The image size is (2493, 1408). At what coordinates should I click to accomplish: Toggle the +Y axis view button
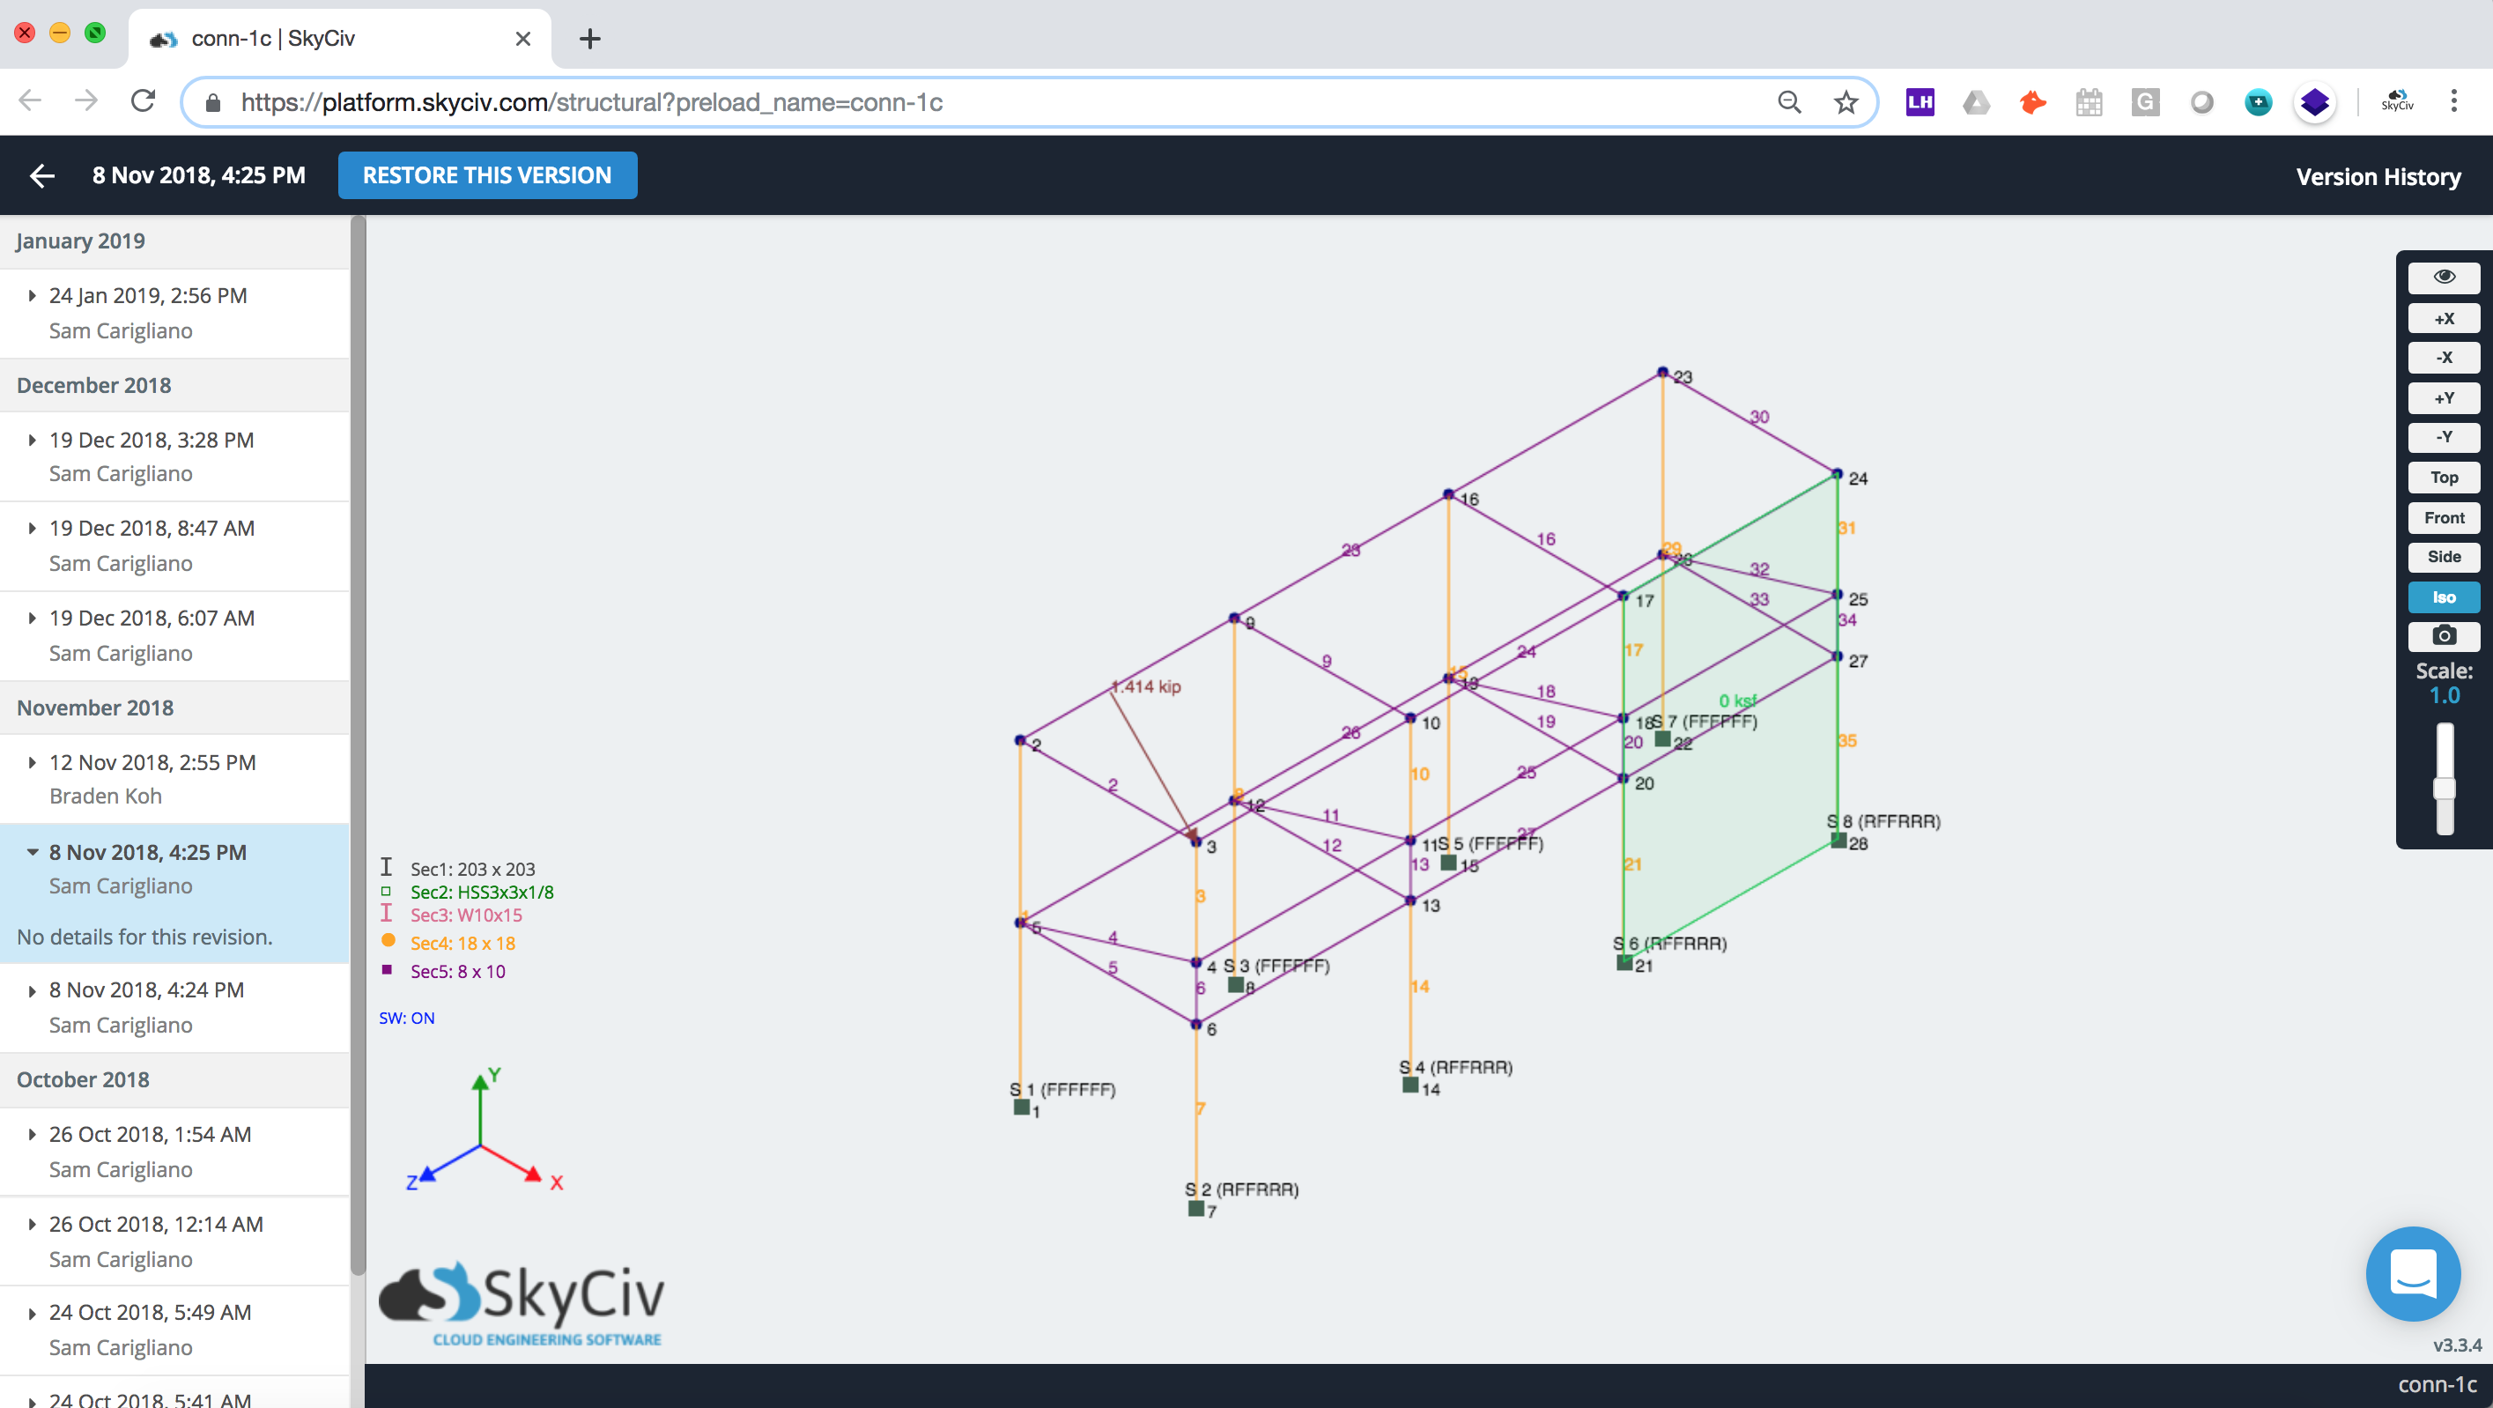pyautogui.click(x=2444, y=397)
